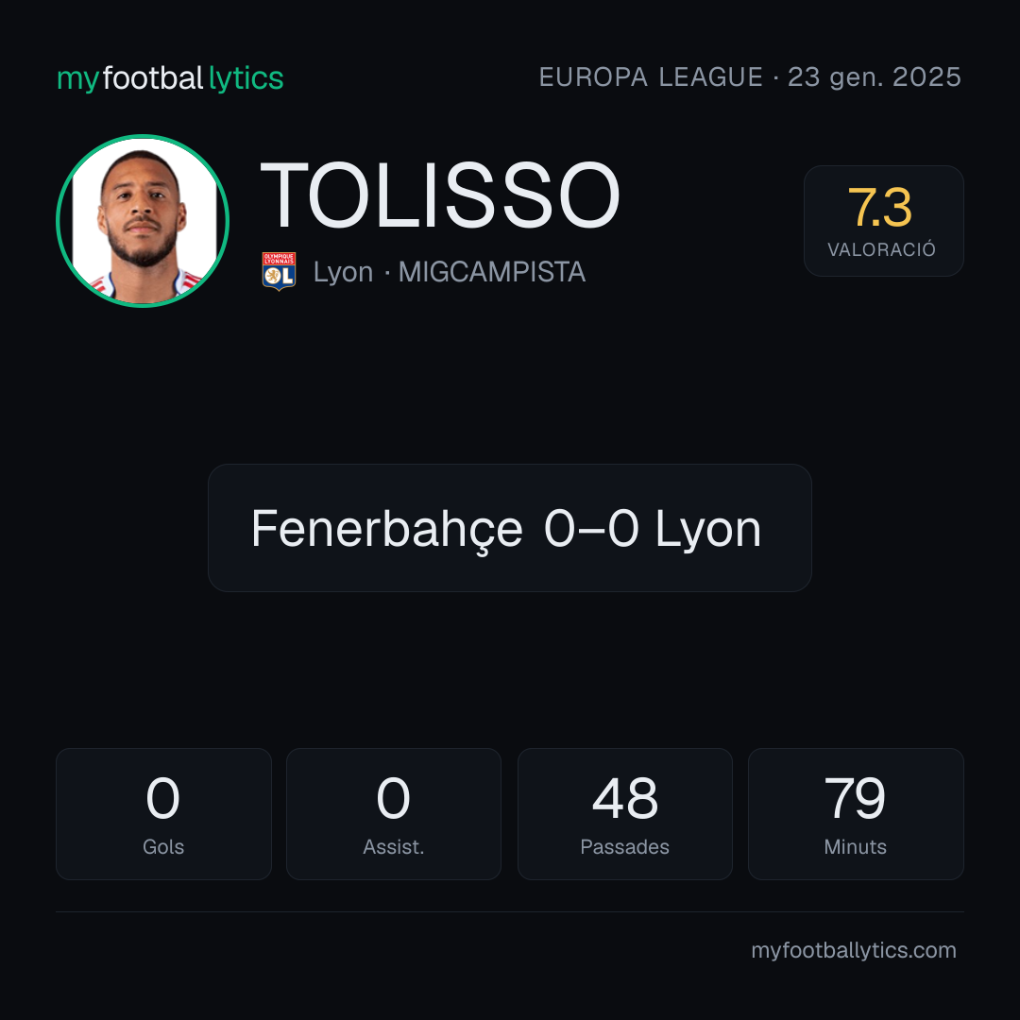Select the Passades label
1020x1020 pixels.
pyautogui.click(x=624, y=847)
